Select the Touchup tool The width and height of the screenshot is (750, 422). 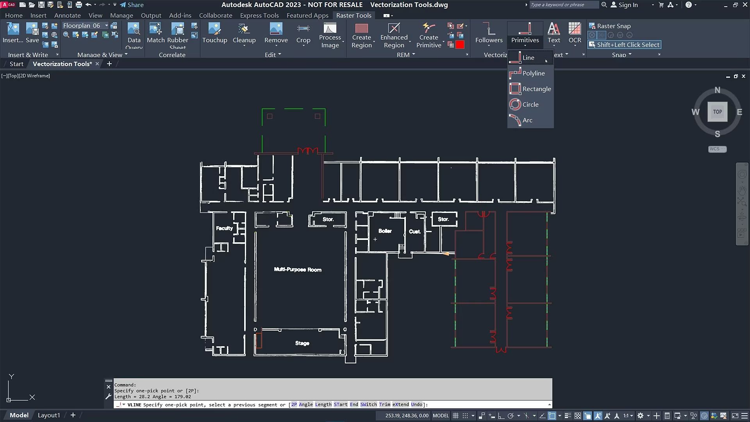coord(215,34)
